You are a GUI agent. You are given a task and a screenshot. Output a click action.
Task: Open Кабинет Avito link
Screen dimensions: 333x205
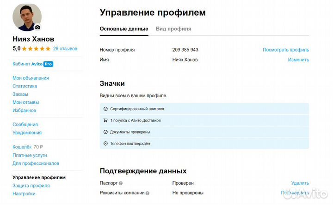(27, 64)
